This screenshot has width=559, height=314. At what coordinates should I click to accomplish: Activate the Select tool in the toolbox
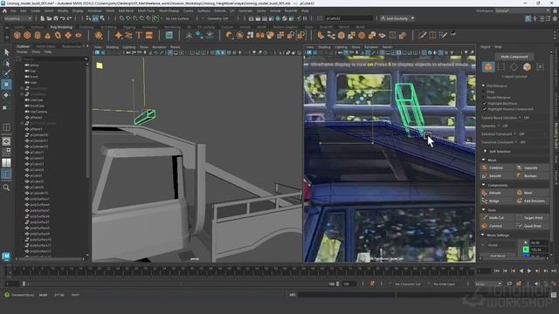(6, 52)
